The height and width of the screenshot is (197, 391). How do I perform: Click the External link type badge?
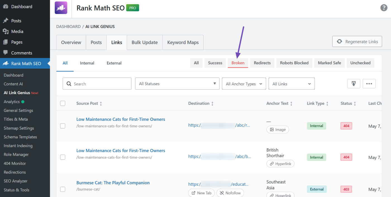point(317,189)
